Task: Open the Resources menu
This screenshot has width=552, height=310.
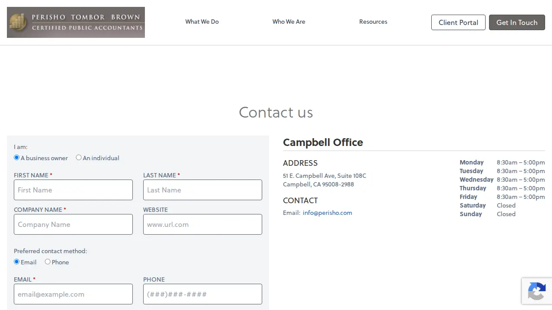Action: tap(373, 22)
